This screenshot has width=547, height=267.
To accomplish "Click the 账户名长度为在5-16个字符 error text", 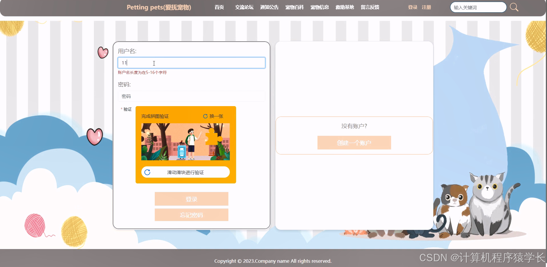I will (x=142, y=72).
